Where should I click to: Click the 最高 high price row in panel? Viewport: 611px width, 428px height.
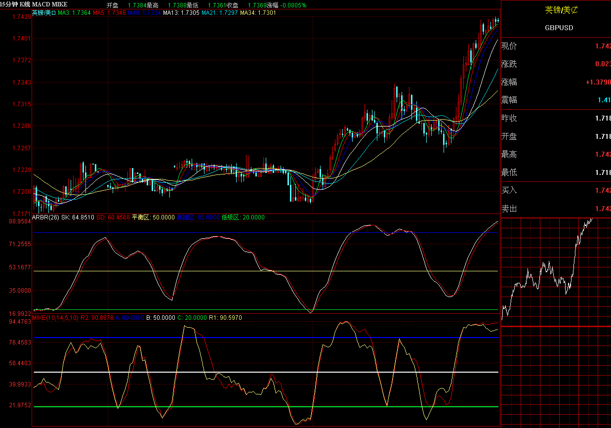pos(556,154)
